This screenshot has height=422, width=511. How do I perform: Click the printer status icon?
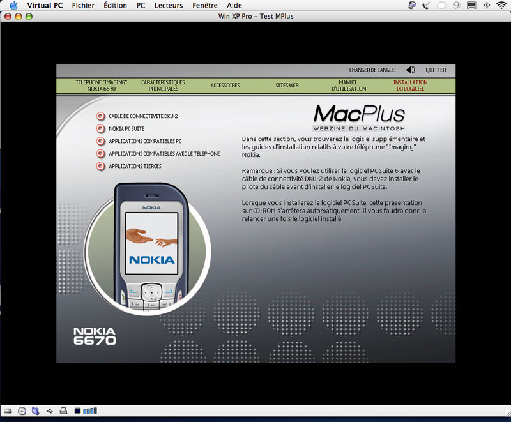click(63, 411)
